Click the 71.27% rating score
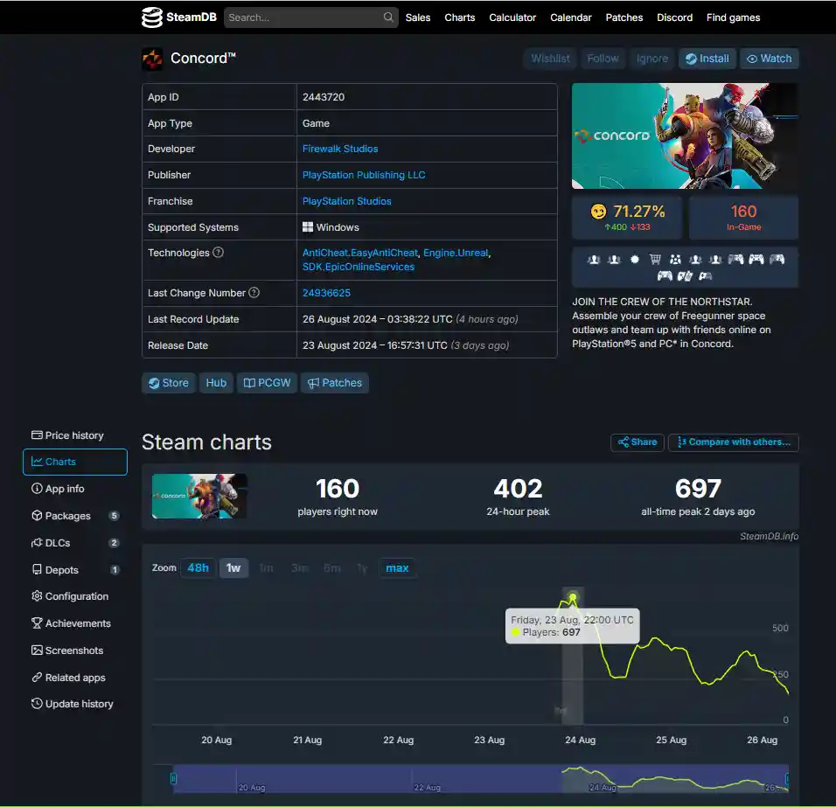 coord(638,212)
